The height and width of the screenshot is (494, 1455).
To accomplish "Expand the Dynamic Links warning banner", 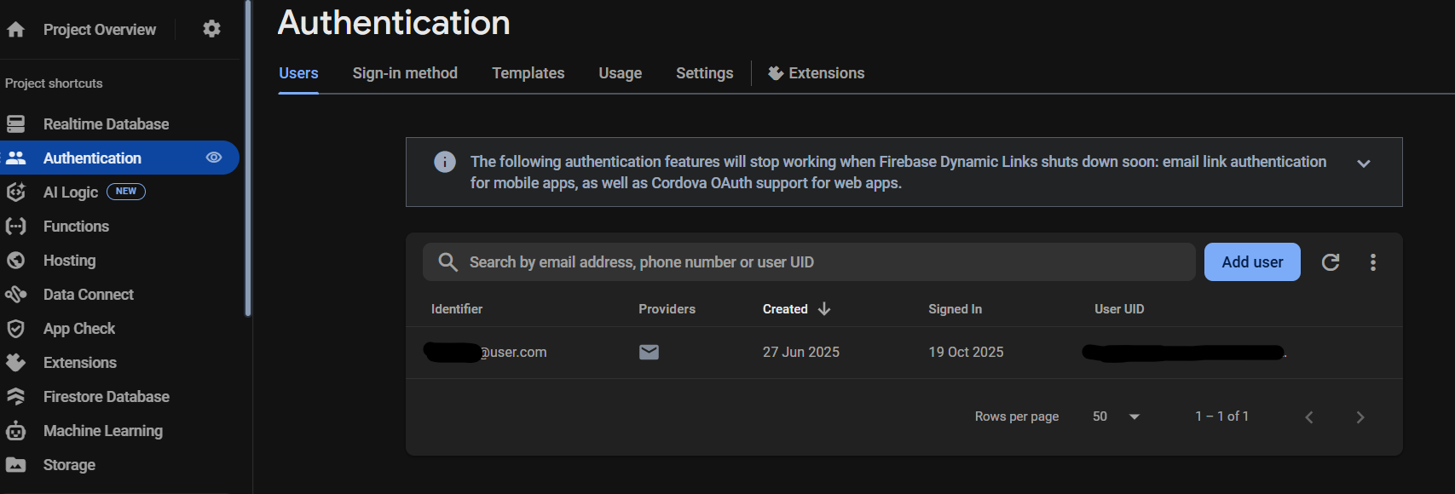I will click(x=1363, y=164).
